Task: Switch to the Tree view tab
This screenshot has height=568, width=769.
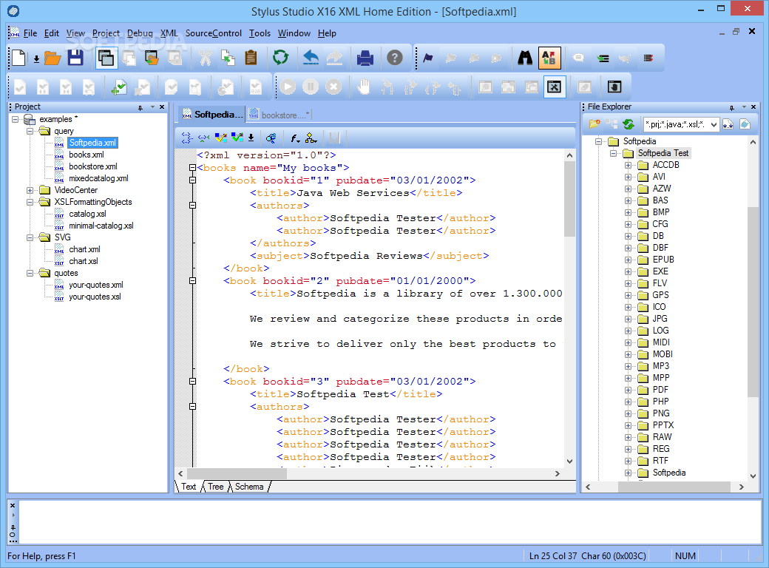Action: click(x=215, y=487)
